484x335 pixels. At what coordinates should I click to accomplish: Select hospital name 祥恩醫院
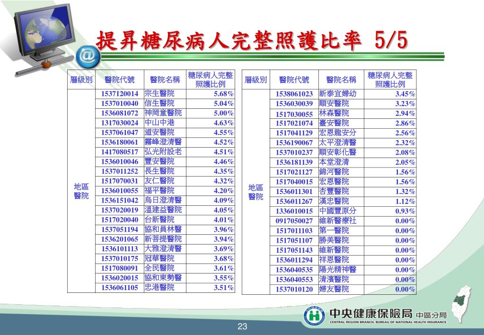tap(334, 260)
